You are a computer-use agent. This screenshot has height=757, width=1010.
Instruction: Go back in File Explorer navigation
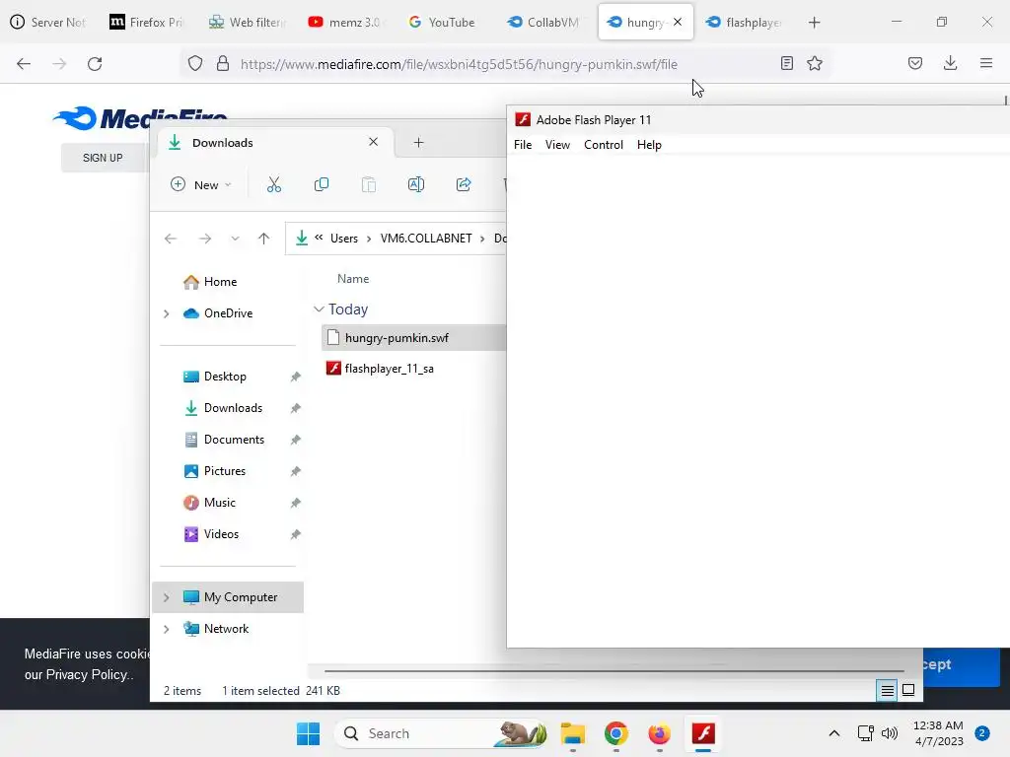[x=171, y=239]
